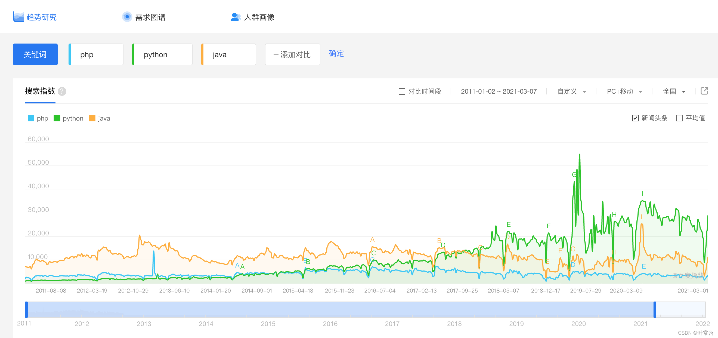The image size is (718, 338).
Task: Click the left handle of timeline range slider
Action: point(26,309)
